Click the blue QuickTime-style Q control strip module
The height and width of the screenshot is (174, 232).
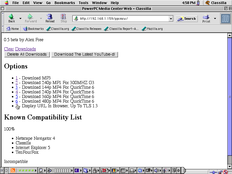140,171
